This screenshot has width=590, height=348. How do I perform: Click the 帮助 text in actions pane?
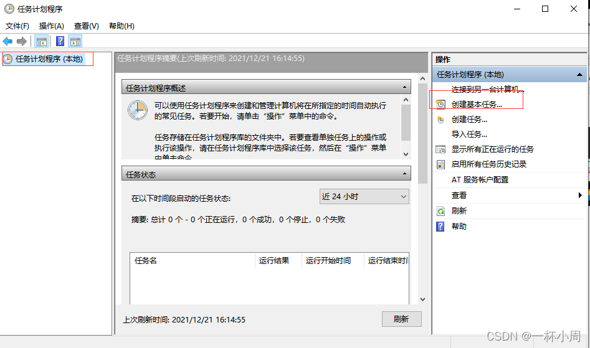(459, 226)
